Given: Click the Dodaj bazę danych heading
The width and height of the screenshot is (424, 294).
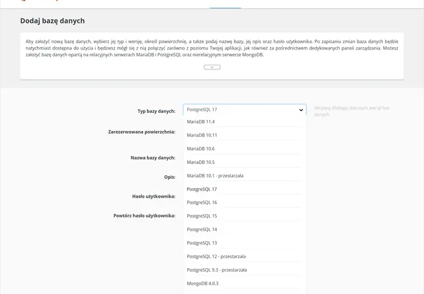Looking at the screenshot, I should (x=52, y=21).
